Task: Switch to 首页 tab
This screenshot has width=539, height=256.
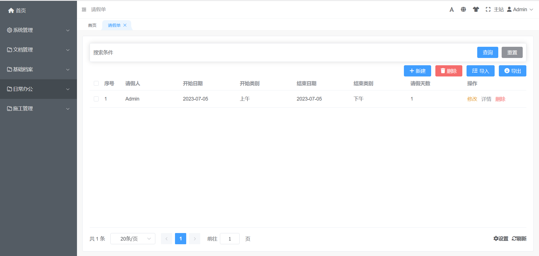Action: 92,25
